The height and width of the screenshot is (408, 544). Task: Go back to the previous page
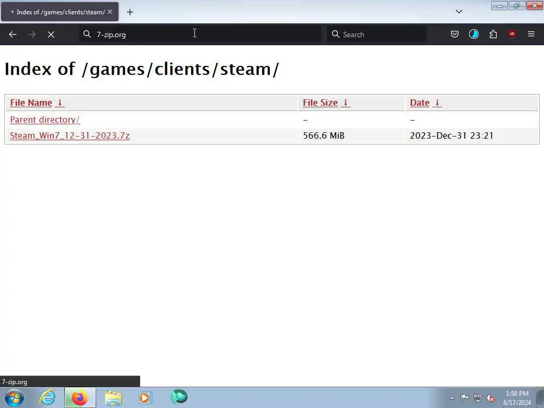tap(13, 35)
